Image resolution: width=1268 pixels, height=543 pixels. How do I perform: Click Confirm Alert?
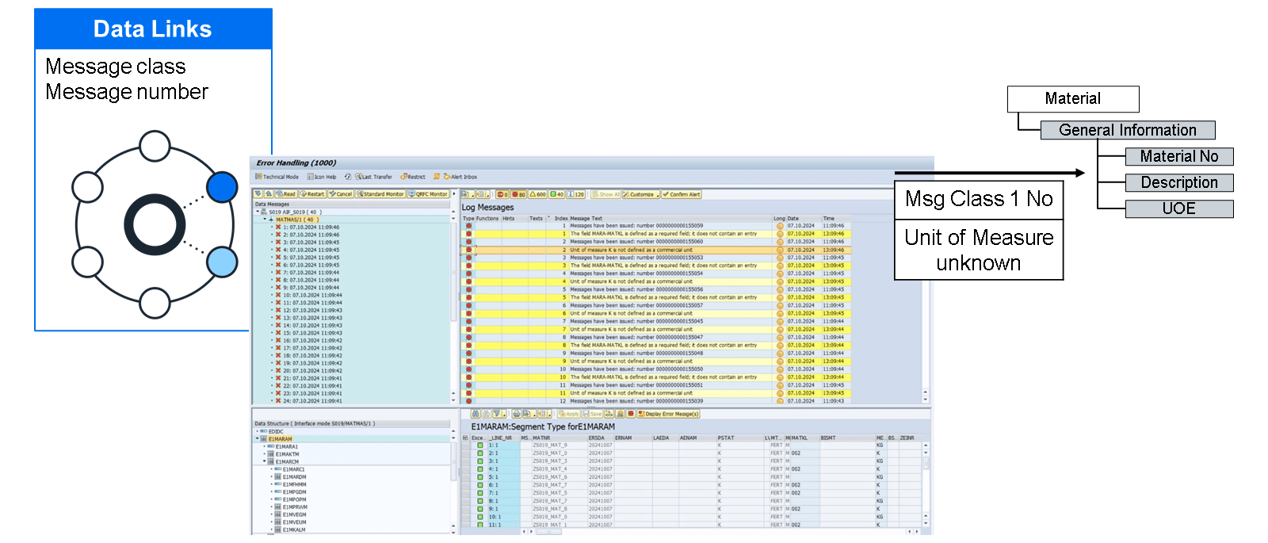(682, 194)
